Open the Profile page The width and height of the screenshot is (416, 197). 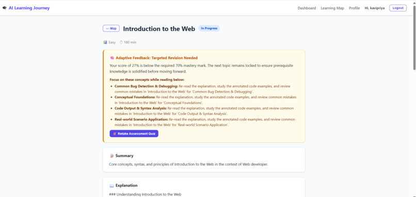coord(354,8)
